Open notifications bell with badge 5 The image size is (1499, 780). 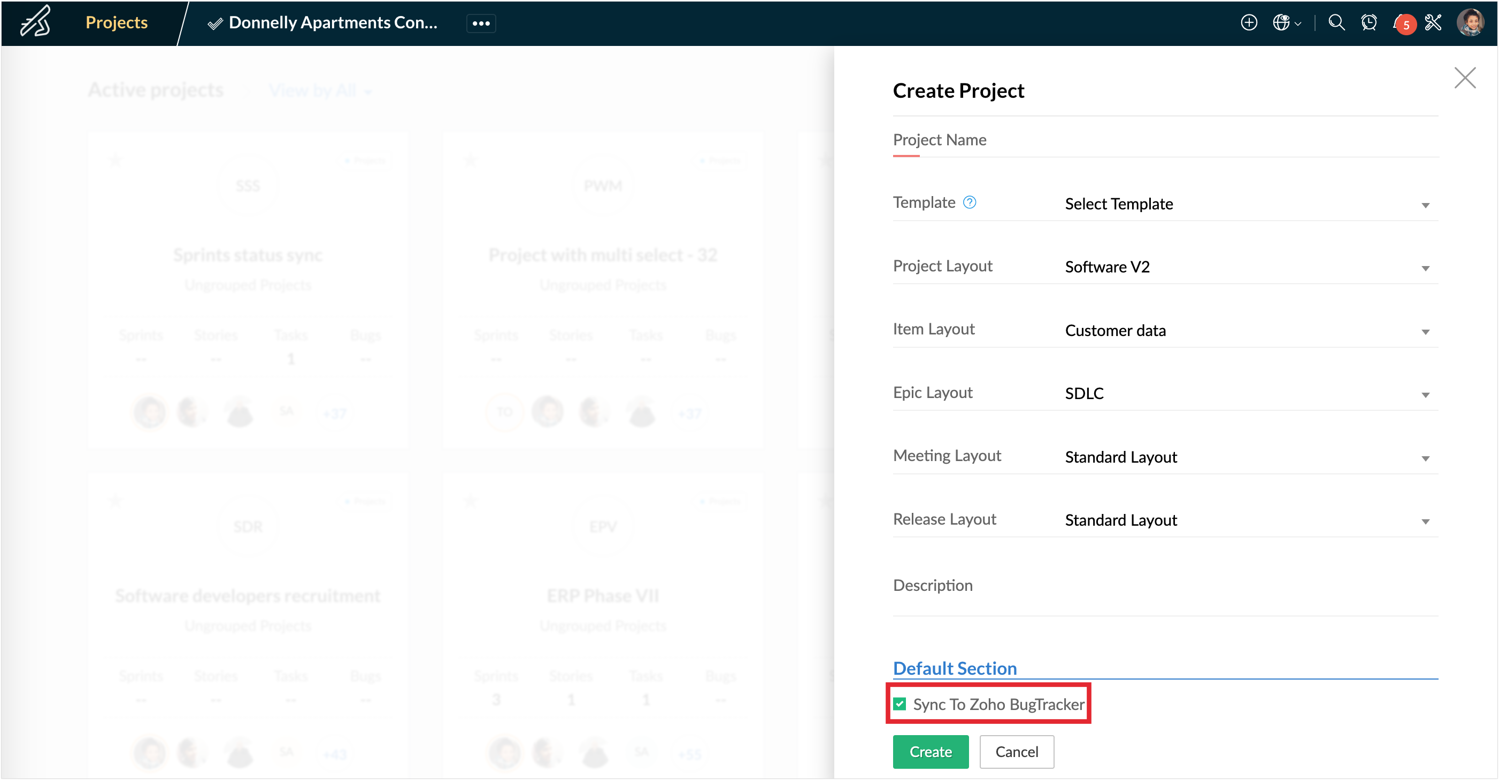(1401, 24)
